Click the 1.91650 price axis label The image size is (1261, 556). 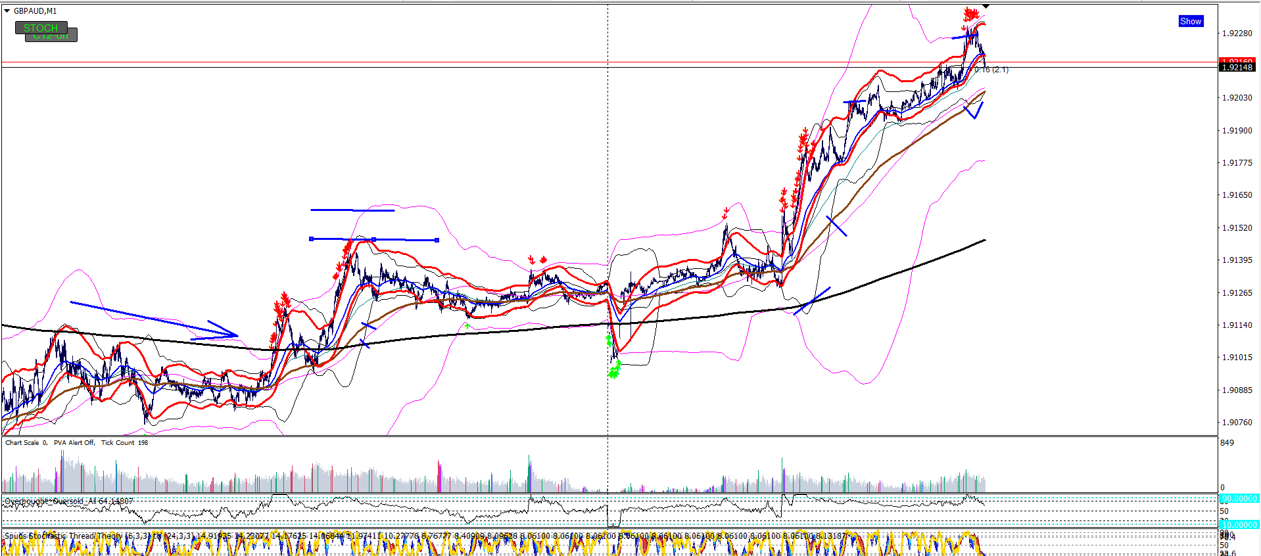(x=1237, y=195)
